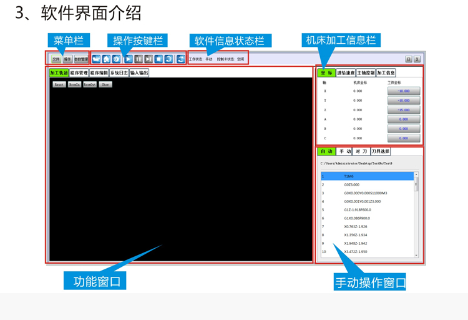Click the open file folder icon

click(x=96, y=59)
